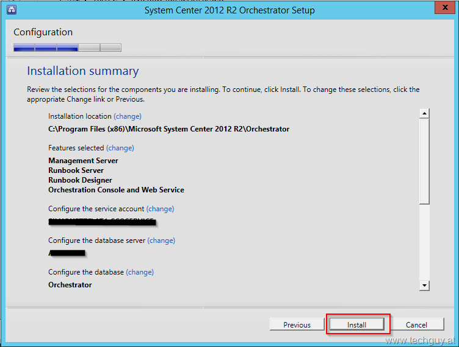Click Orchestration Console and Web Service text
Screen dimensions: 459x347
pos(116,190)
